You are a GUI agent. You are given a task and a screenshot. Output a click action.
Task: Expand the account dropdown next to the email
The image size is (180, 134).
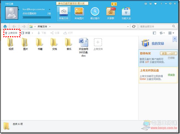(50, 9)
